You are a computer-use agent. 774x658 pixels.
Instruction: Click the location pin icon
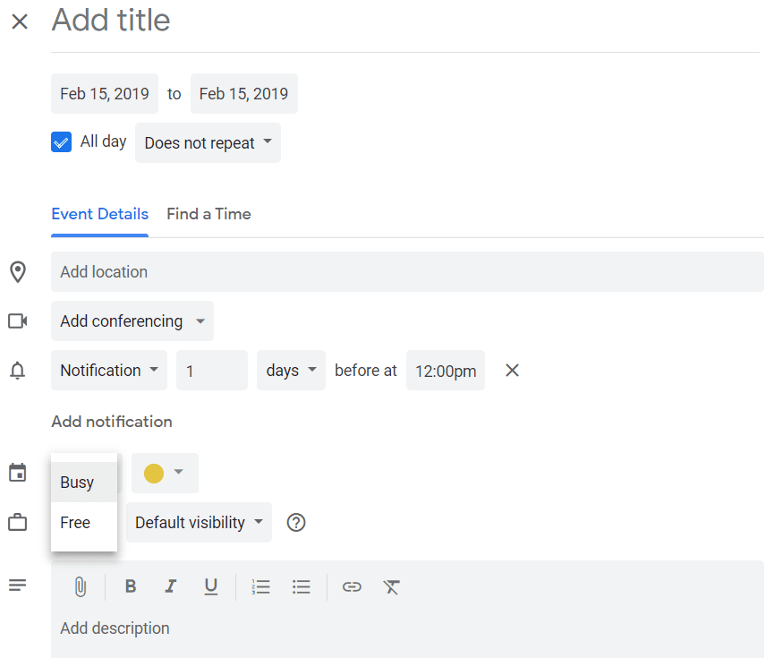pyautogui.click(x=18, y=271)
